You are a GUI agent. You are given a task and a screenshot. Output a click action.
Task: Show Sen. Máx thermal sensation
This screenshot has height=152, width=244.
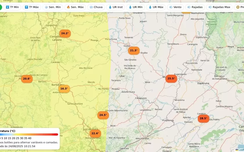pos(75,7)
